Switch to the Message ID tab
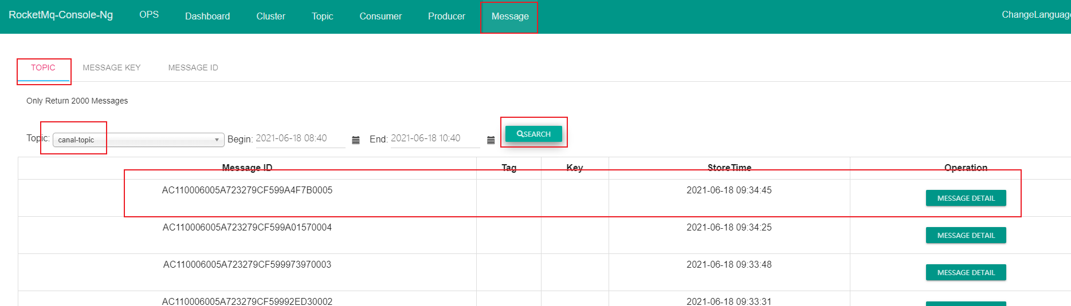This screenshot has width=1071, height=306. pyautogui.click(x=193, y=67)
